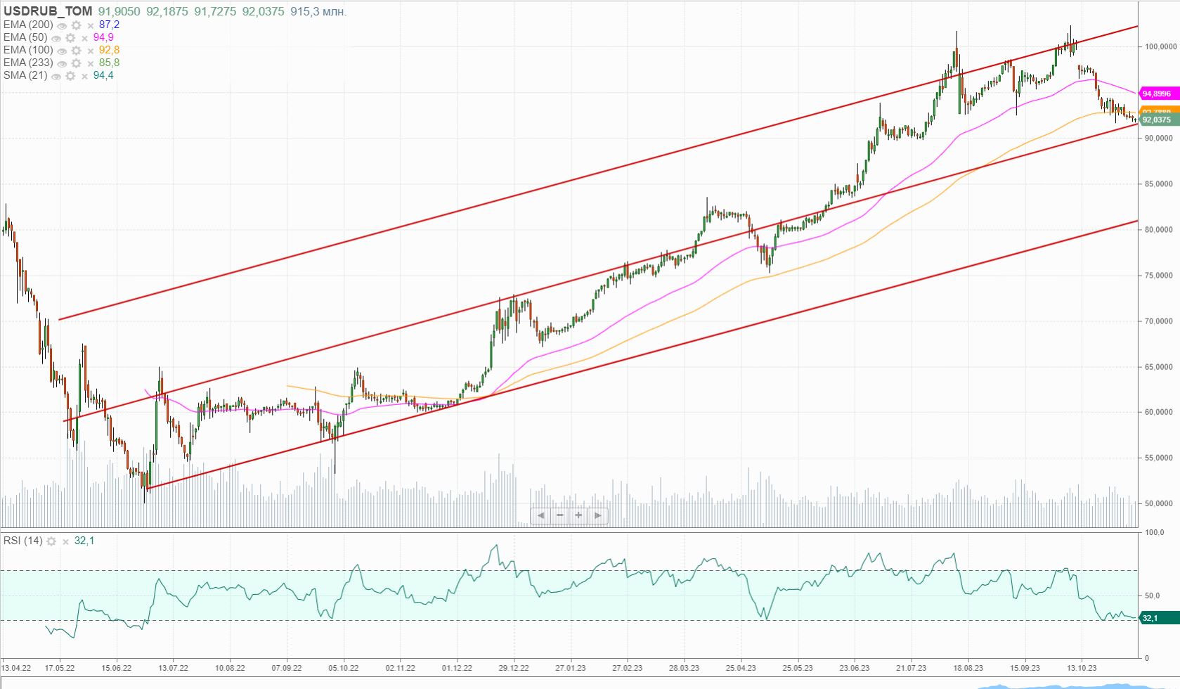Zoom in the chart with the plus button
The image size is (1180, 689).
pyautogui.click(x=578, y=515)
